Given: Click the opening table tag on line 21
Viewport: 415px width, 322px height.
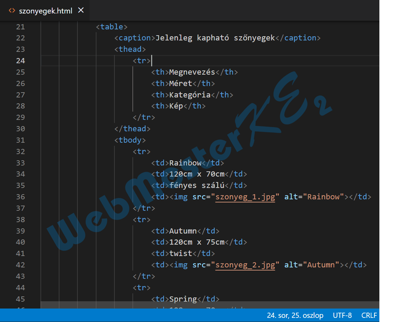Looking at the screenshot, I should pos(112,27).
